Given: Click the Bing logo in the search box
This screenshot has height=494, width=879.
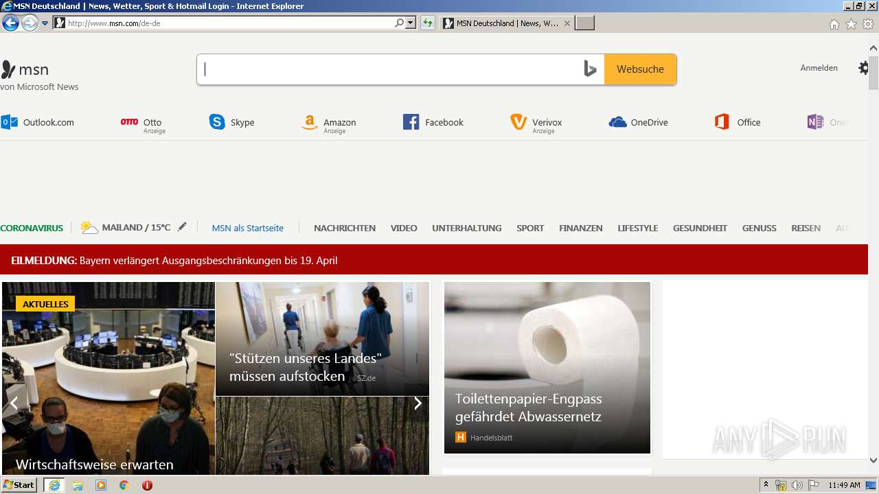Looking at the screenshot, I should coord(590,69).
